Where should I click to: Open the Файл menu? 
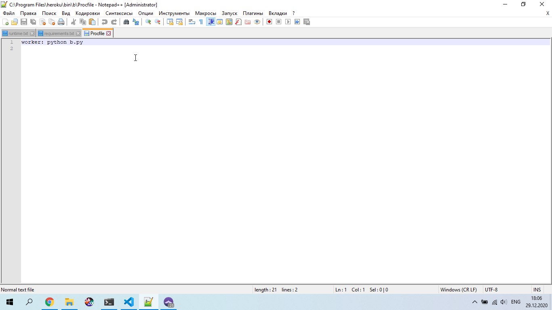click(x=8, y=13)
